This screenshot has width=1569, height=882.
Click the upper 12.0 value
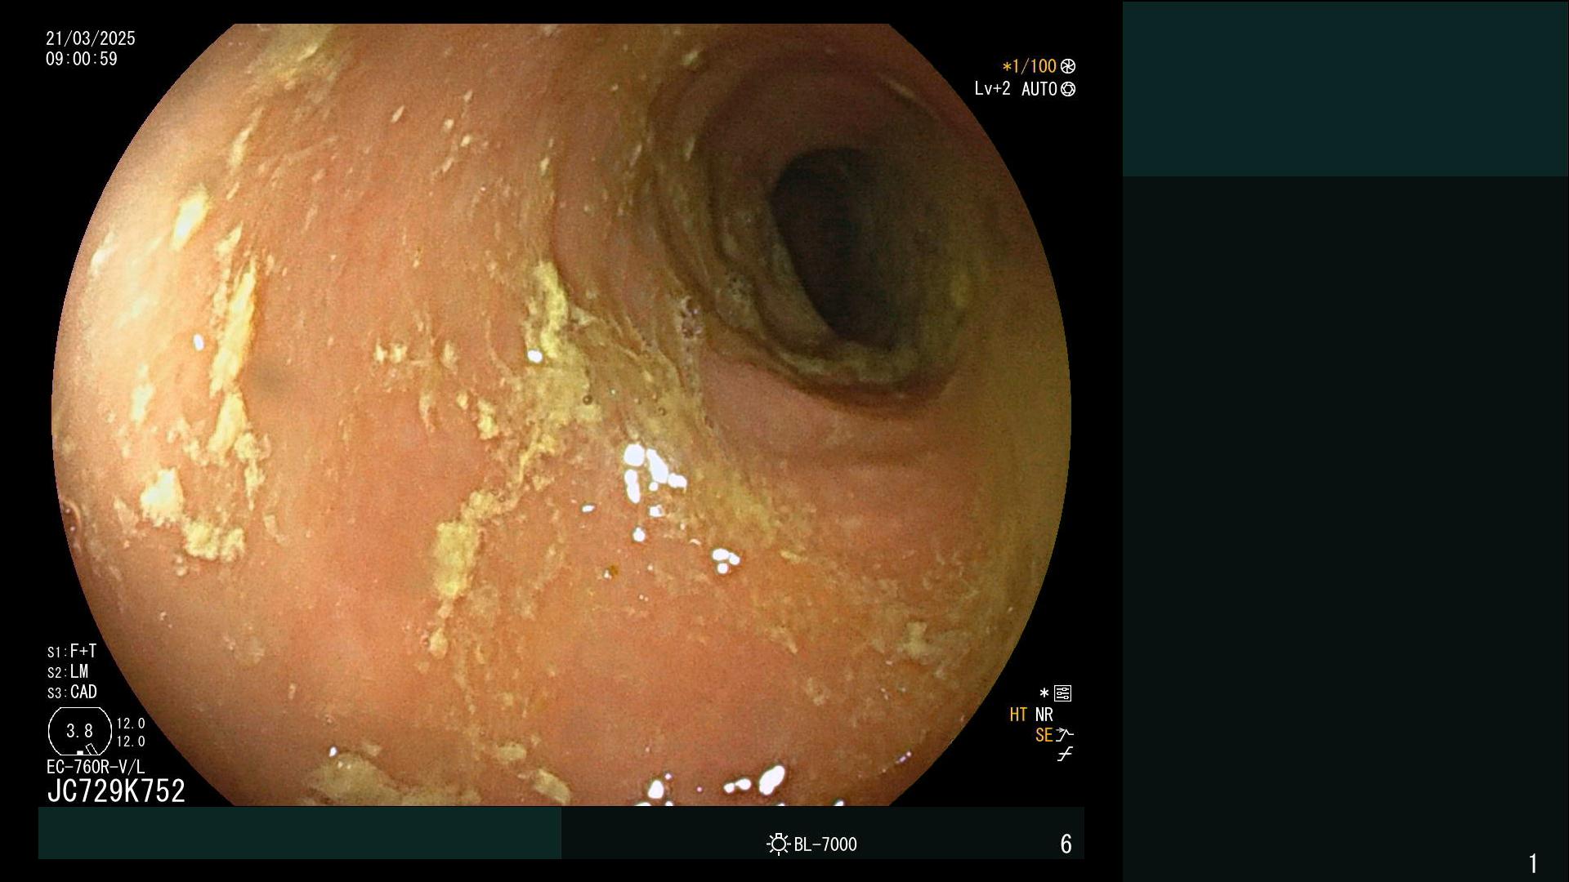click(131, 724)
